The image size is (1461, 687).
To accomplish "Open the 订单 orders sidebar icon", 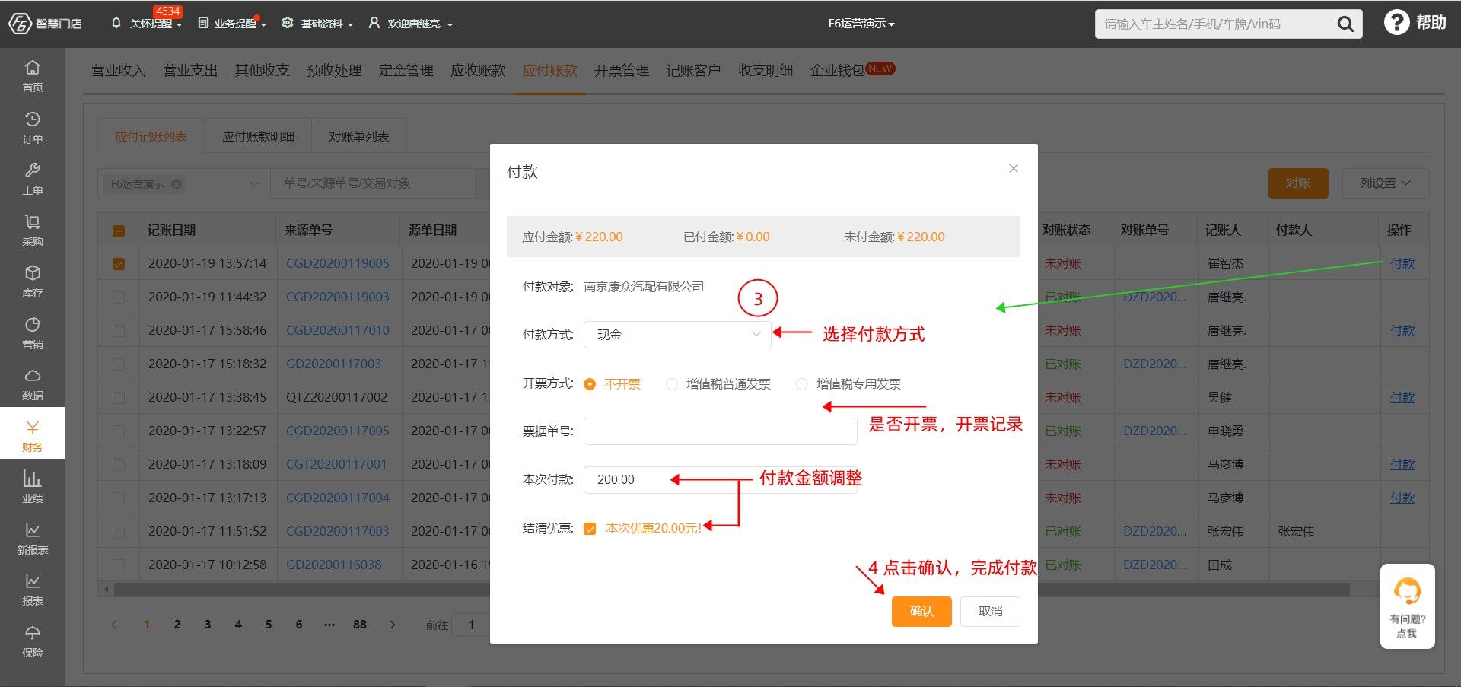I will point(32,119).
